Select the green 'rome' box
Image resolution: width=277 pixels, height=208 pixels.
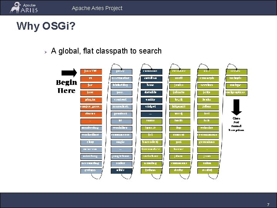[152, 121]
